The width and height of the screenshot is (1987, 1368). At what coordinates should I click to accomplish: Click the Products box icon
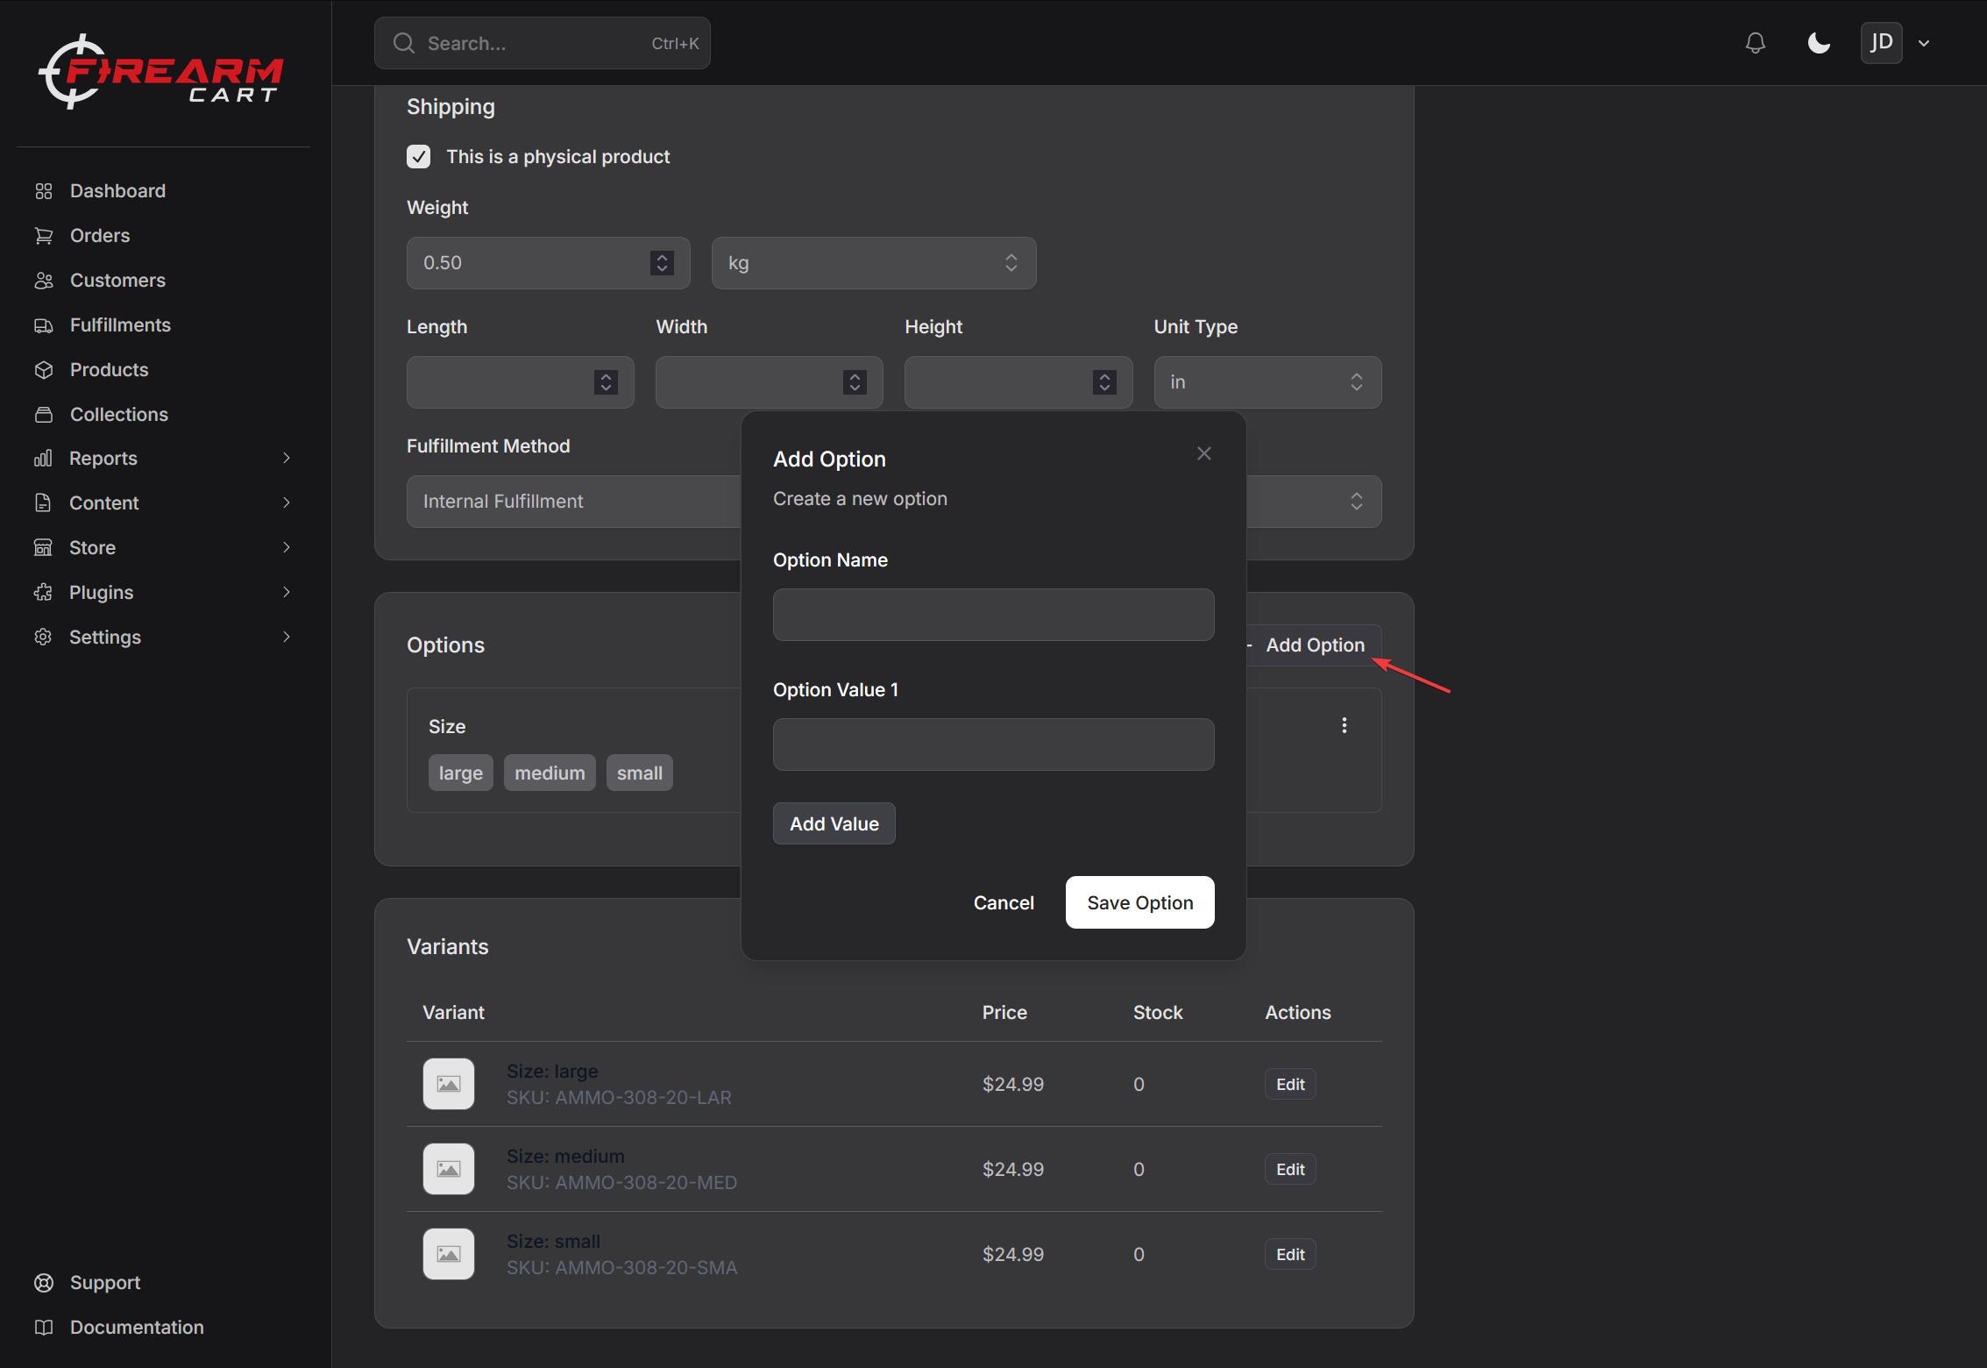coord(44,370)
